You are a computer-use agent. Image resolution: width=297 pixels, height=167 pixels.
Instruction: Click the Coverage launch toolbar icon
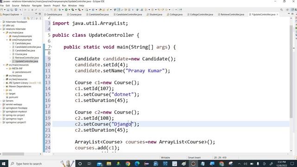(72, 10)
